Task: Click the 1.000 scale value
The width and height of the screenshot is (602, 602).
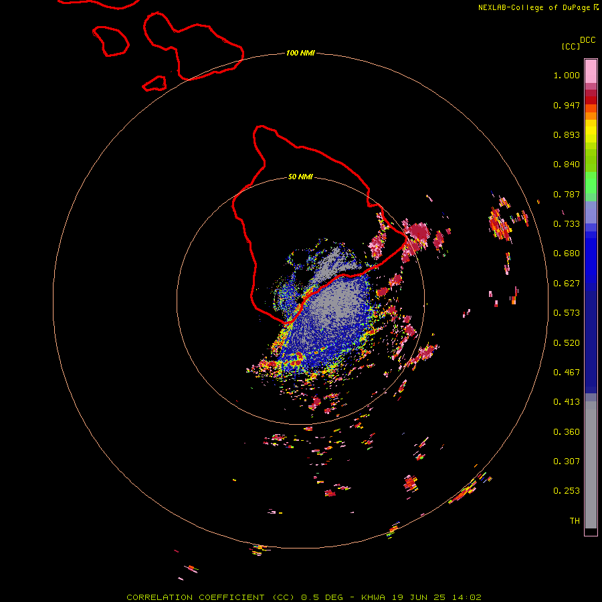Action: pyautogui.click(x=567, y=75)
